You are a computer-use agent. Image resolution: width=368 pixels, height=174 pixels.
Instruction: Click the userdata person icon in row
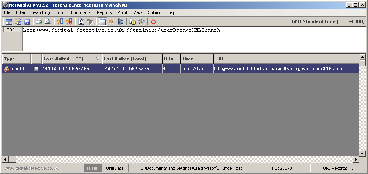coord(6,69)
